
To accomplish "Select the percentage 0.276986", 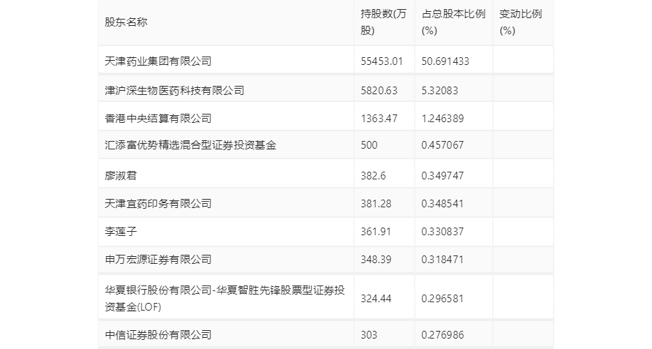I will click(442, 334).
